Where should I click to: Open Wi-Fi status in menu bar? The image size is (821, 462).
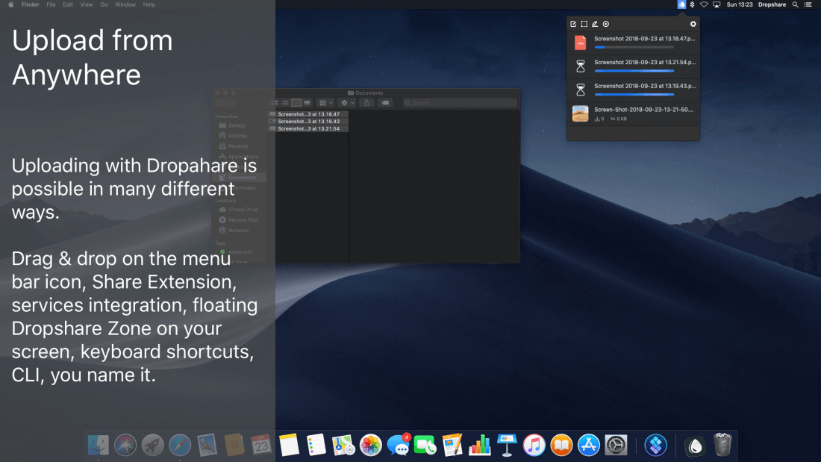click(705, 4)
